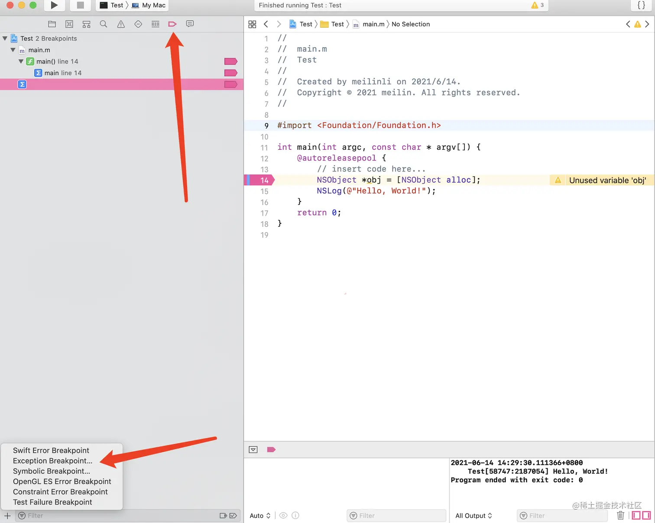The image size is (655, 523).
Task: Select the main line 14 breakpoint row
Action: [122, 73]
